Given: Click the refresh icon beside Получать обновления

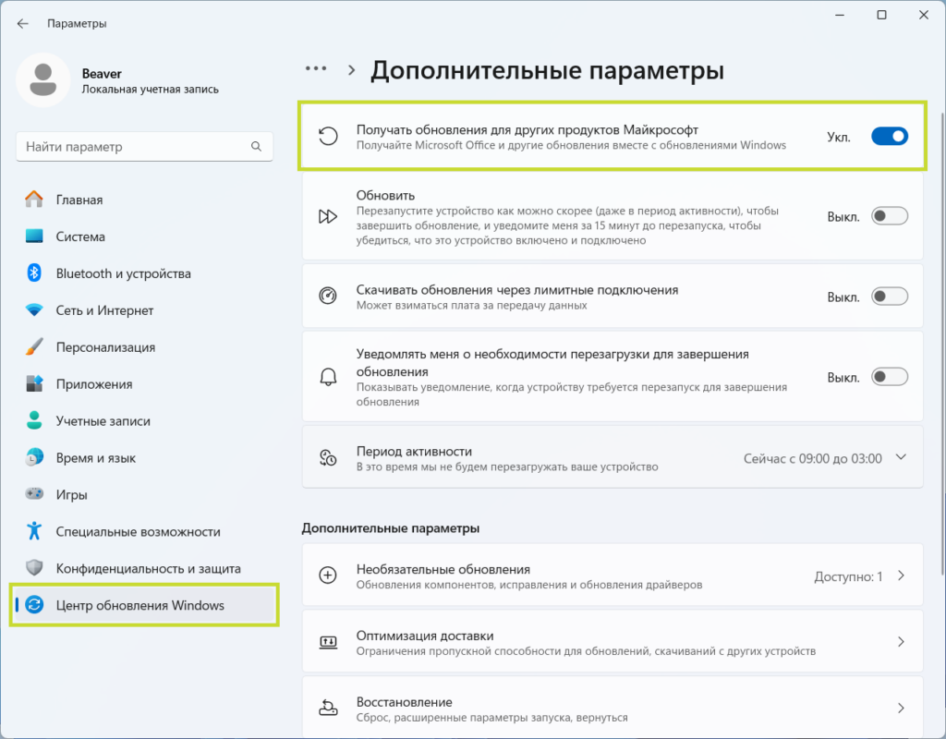Looking at the screenshot, I should point(328,137).
